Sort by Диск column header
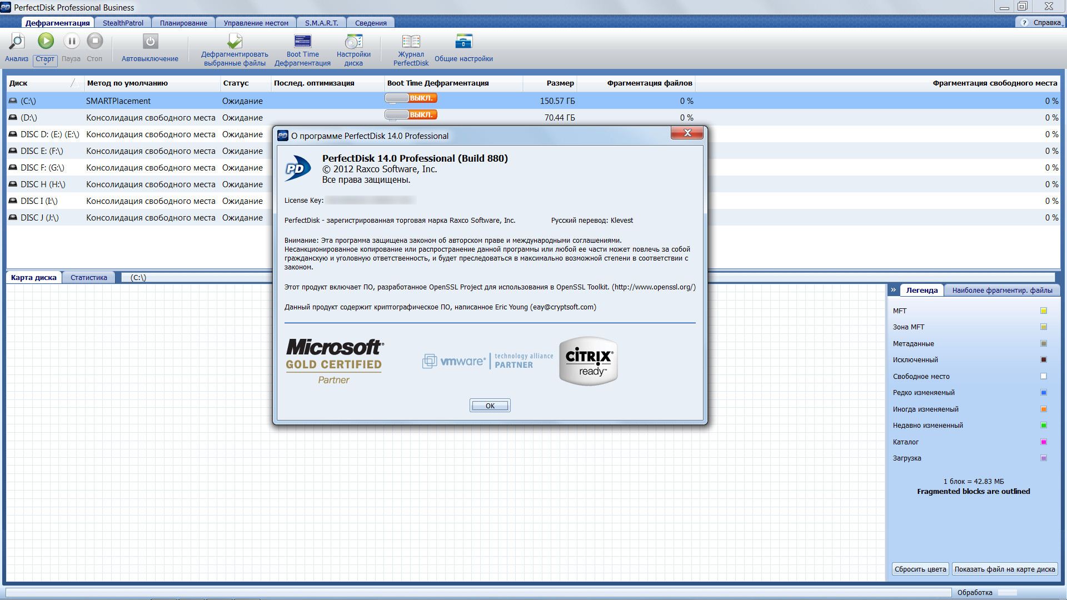 pyautogui.click(x=45, y=83)
